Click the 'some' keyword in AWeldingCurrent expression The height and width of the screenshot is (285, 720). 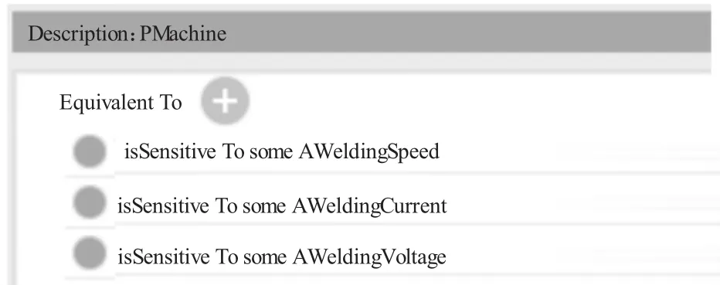coord(264,206)
